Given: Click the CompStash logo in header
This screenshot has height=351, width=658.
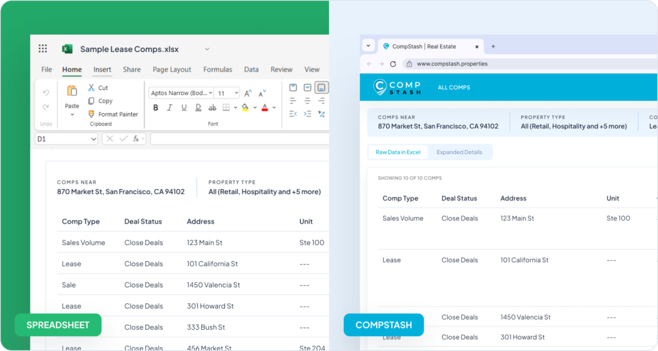Looking at the screenshot, I should point(397,87).
